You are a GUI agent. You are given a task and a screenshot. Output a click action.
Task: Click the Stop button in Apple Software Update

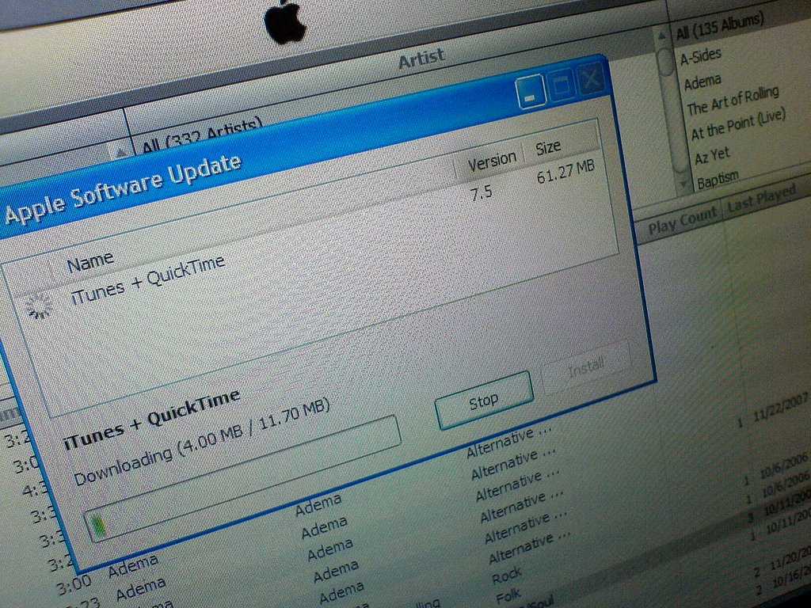tap(484, 401)
